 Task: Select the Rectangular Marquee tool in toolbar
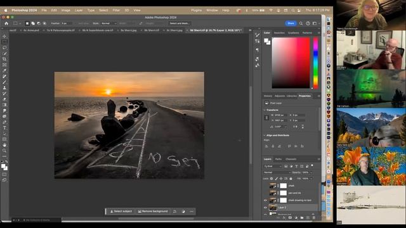pyautogui.click(x=4, y=42)
